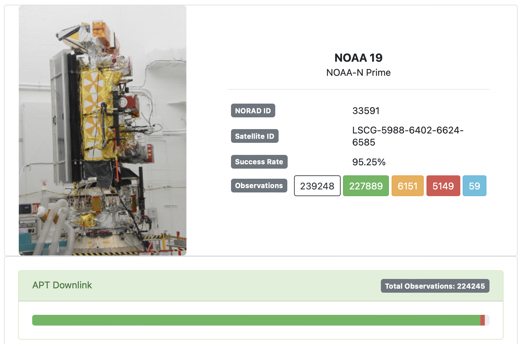The width and height of the screenshot is (521, 344).
Task: Click the APT Downlink panel heading
Action: pos(62,285)
